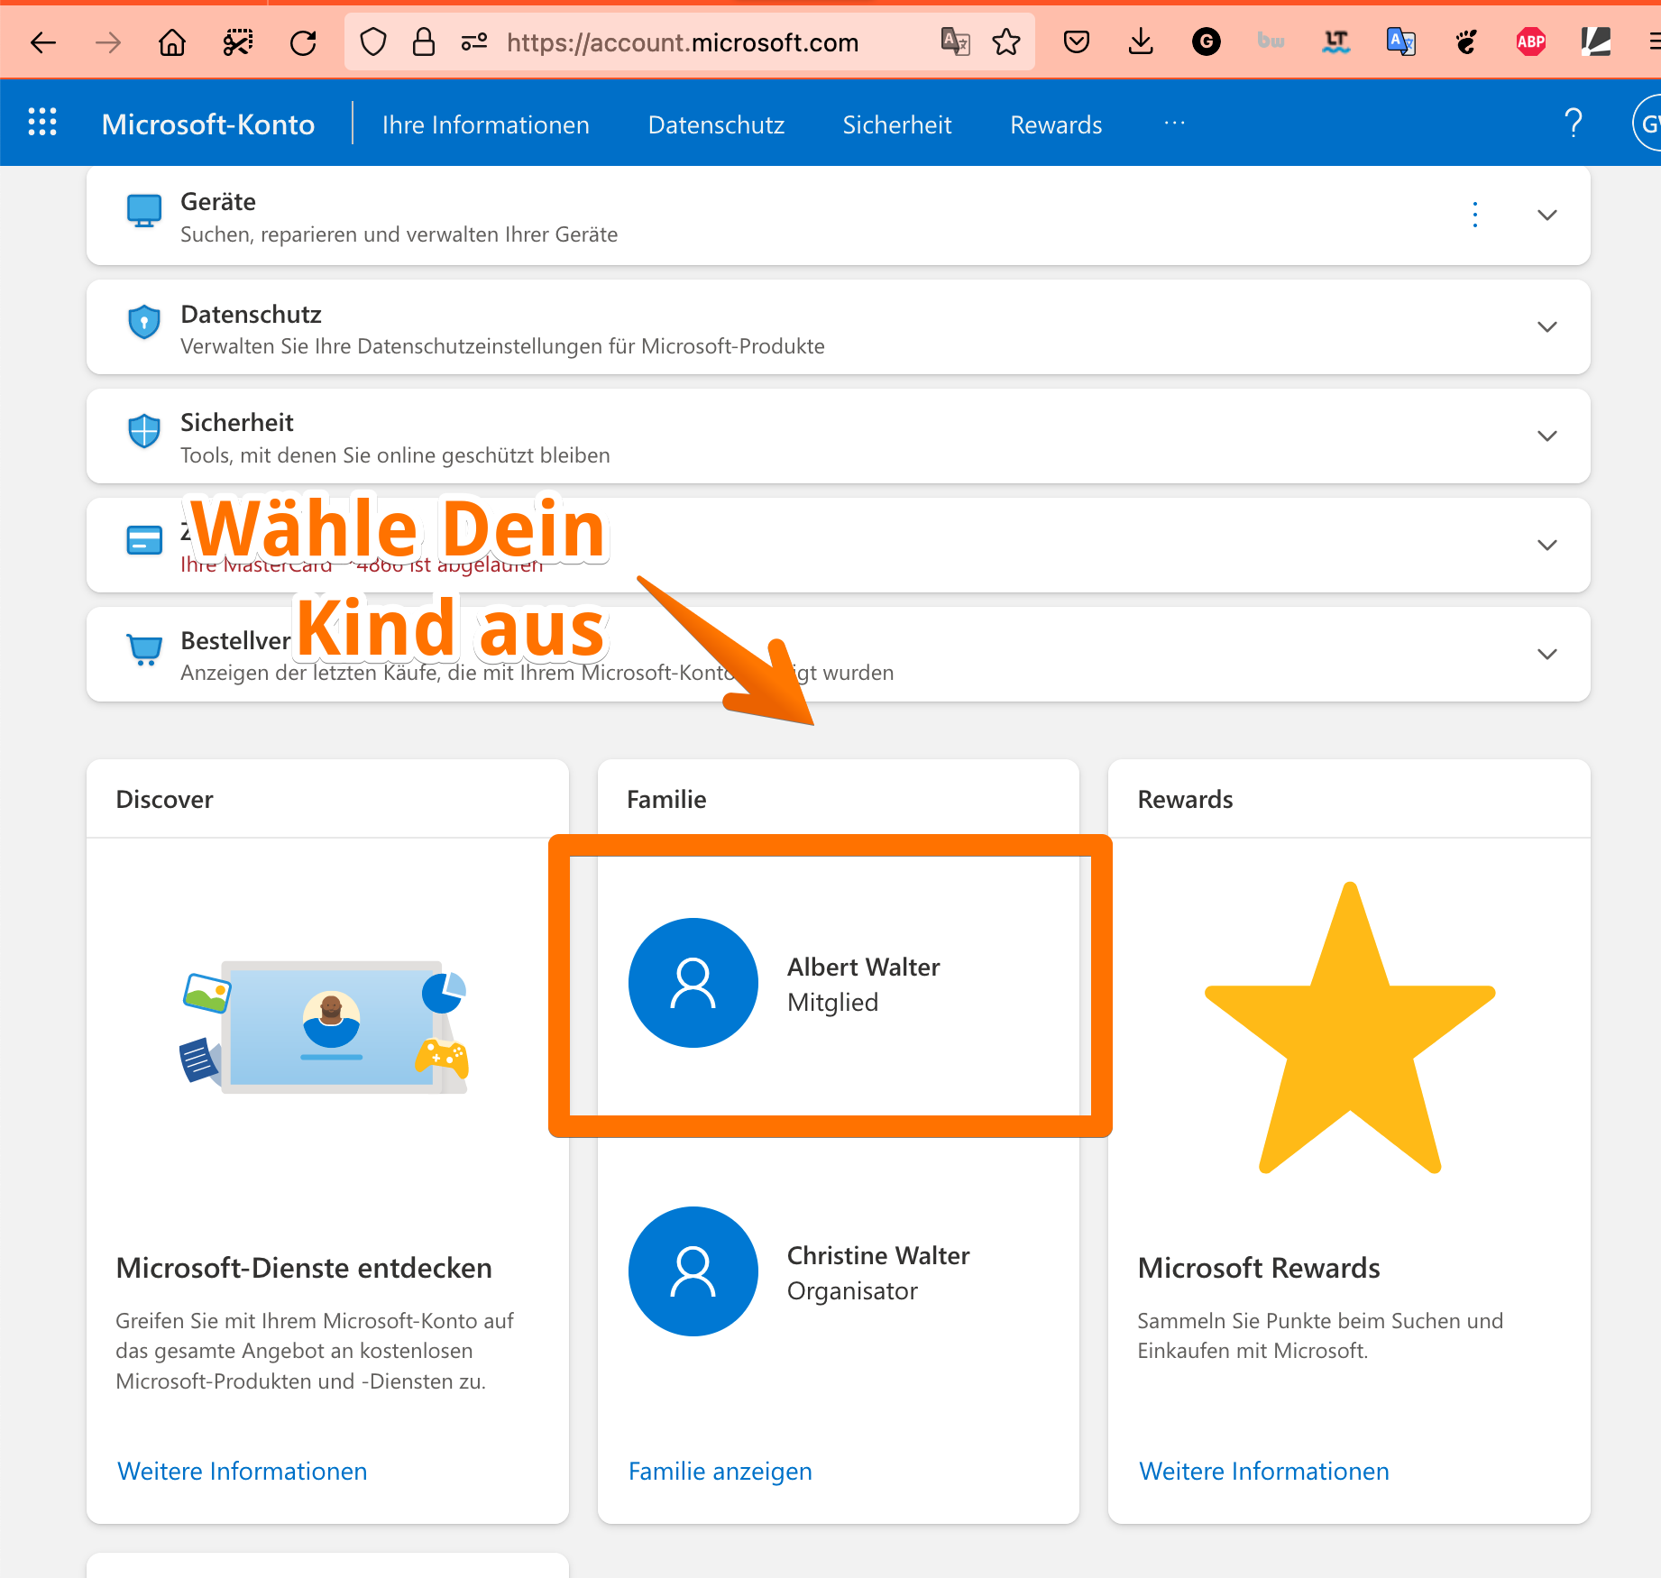Expand the Geräte section chevron
1661x1578 pixels.
point(1547,215)
